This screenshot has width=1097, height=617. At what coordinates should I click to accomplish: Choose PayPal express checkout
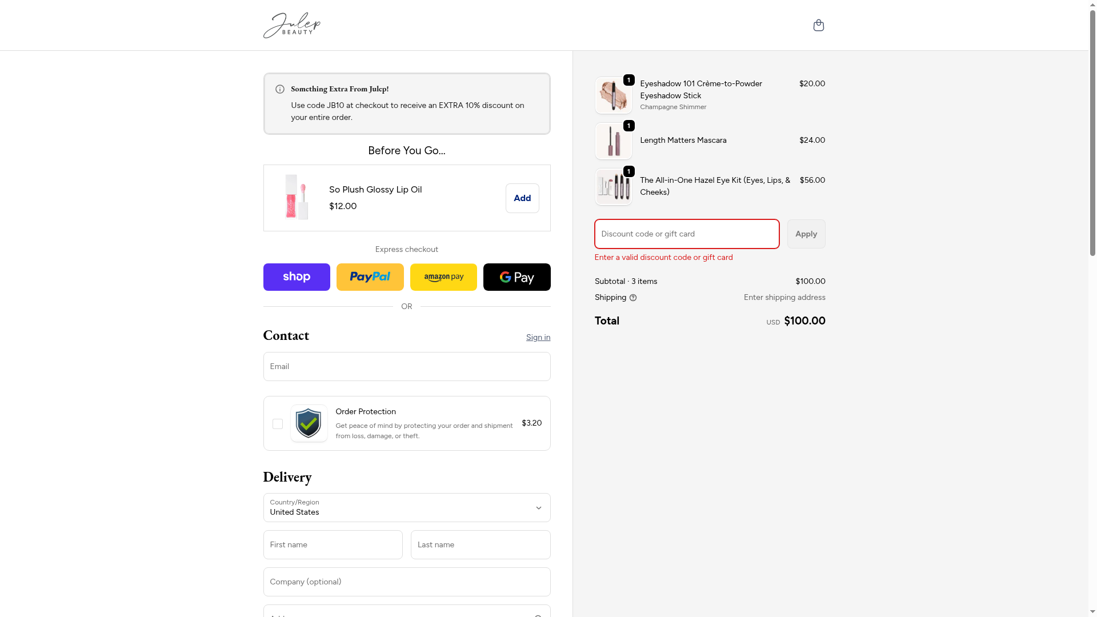point(370,277)
